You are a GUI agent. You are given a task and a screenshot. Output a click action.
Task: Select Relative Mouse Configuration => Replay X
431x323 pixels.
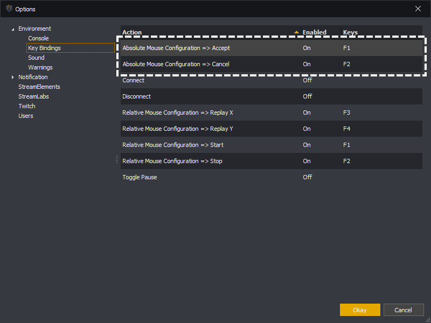pyautogui.click(x=272, y=113)
